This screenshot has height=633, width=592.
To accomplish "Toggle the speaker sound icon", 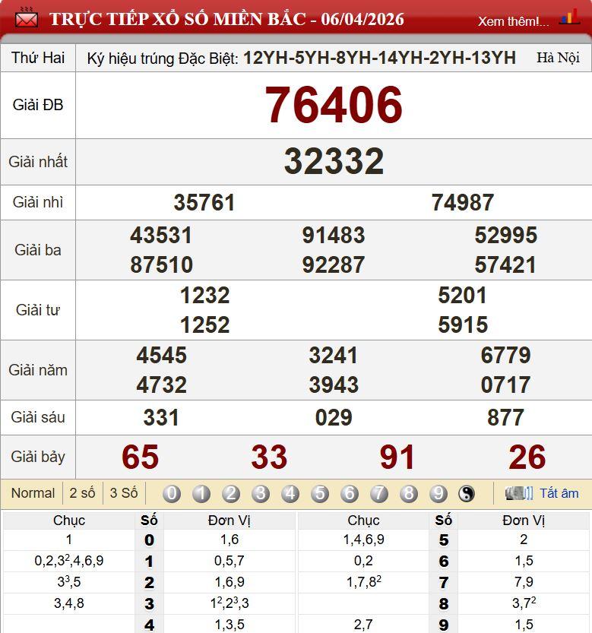I will point(520,493).
